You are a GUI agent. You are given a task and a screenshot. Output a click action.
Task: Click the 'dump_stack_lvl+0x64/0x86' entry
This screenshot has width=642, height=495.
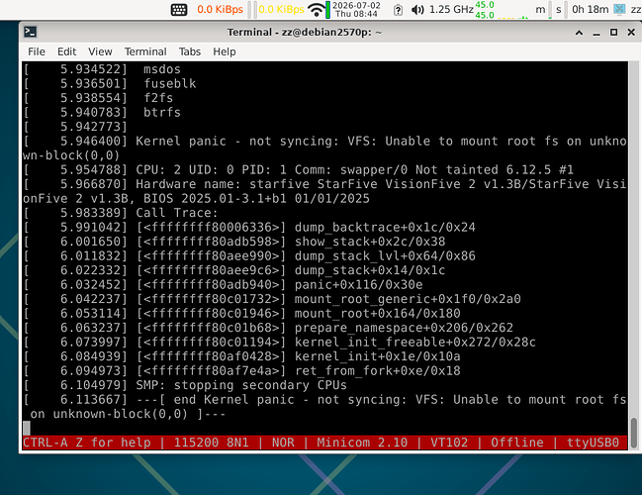pyautogui.click(x=385, y=256)
